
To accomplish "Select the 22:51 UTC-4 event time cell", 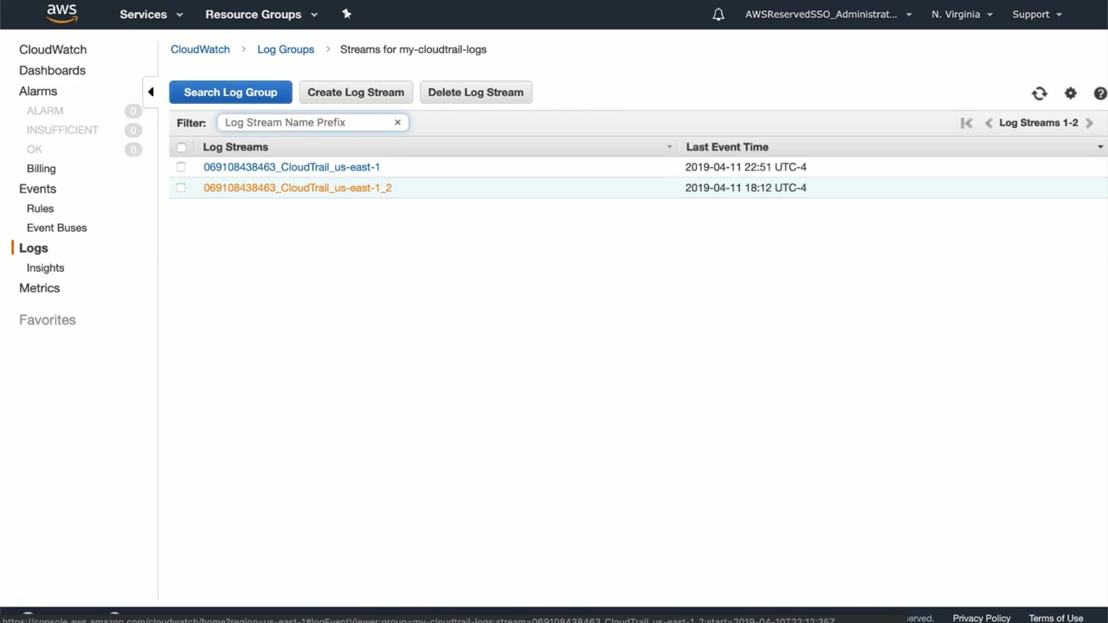I will click(745, 167).
